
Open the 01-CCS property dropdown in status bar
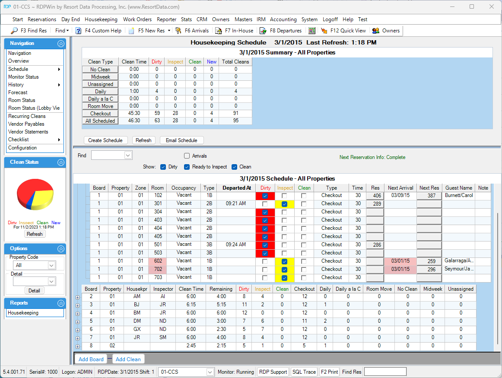pos(210,372)
